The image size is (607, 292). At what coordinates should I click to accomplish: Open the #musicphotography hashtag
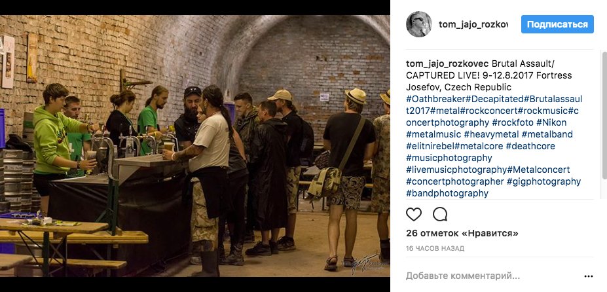point(449,158)
